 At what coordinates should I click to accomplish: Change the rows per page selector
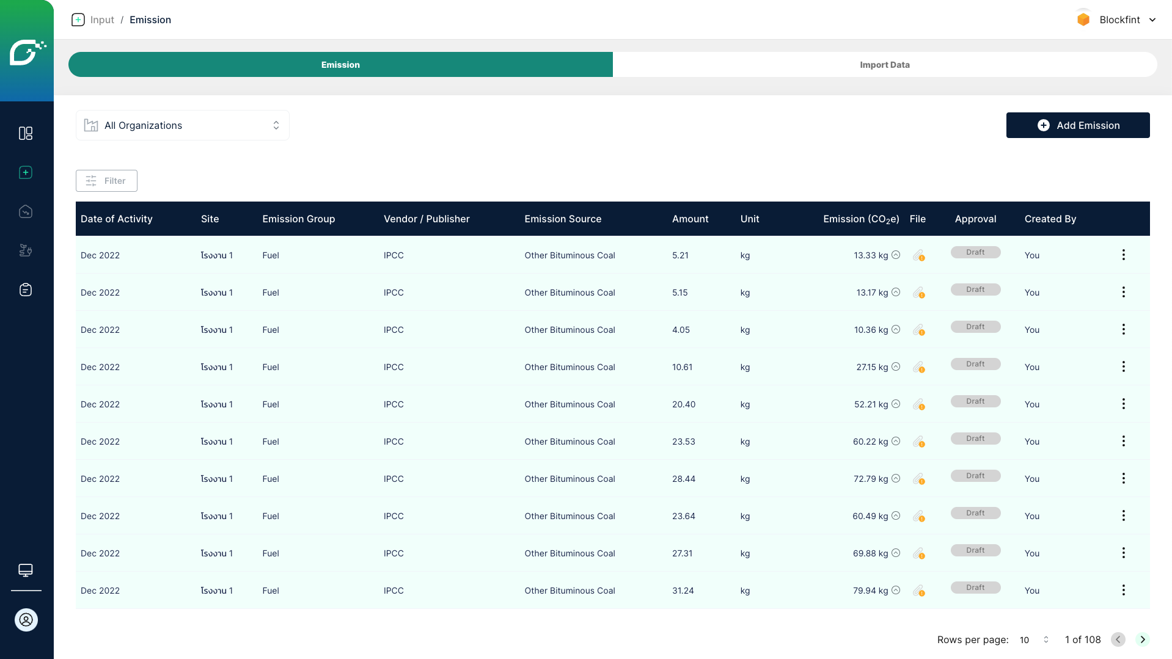click(1034, 639)
